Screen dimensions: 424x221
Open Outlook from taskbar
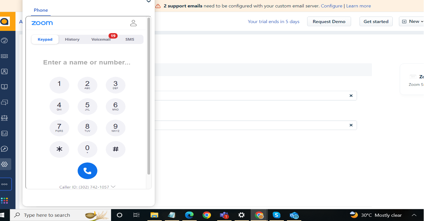[294, 215]
